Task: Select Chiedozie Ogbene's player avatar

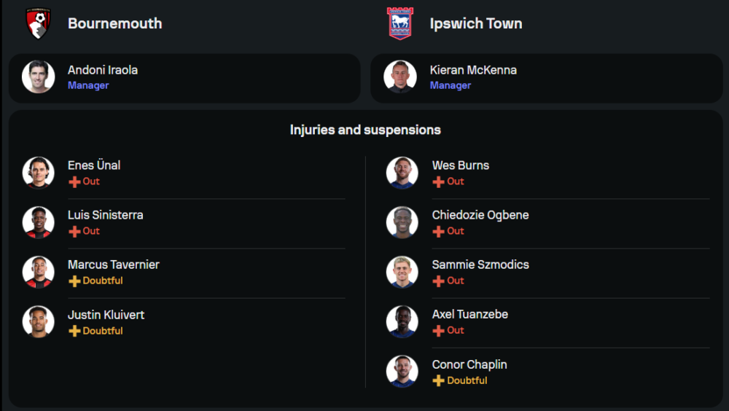Action: 402,222
